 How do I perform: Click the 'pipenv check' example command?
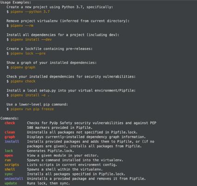click(23, 81)
